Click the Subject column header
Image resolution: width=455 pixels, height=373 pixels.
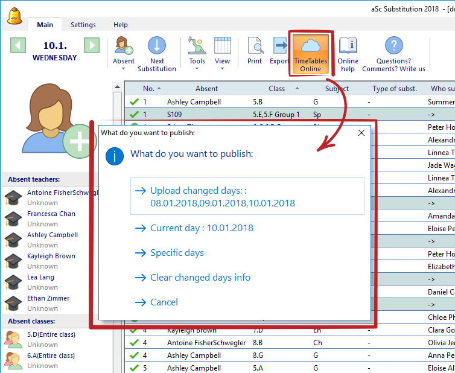337,89
